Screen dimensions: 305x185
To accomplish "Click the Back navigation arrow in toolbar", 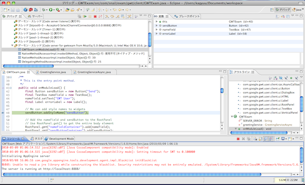I will (x=120, y=9).
